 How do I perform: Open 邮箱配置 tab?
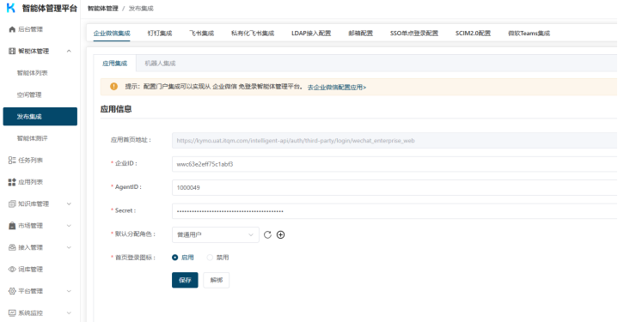click(x=361, y=33)
